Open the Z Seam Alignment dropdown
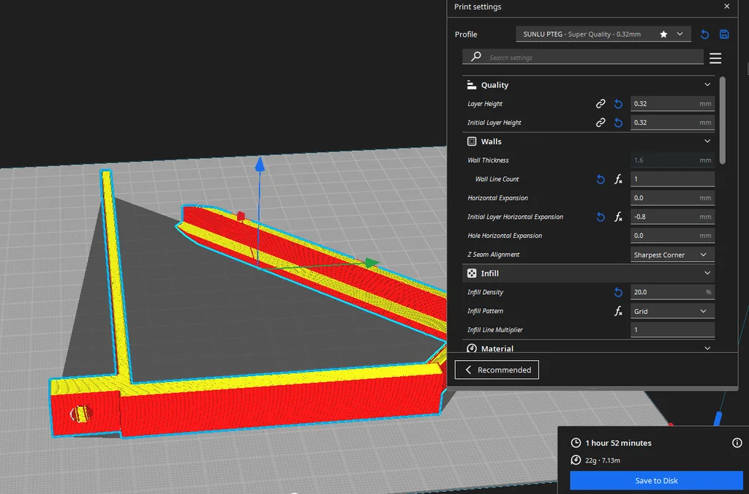 (672, 255)
